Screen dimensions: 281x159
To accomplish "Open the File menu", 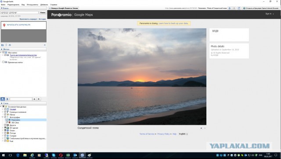I will coord(3,5).
